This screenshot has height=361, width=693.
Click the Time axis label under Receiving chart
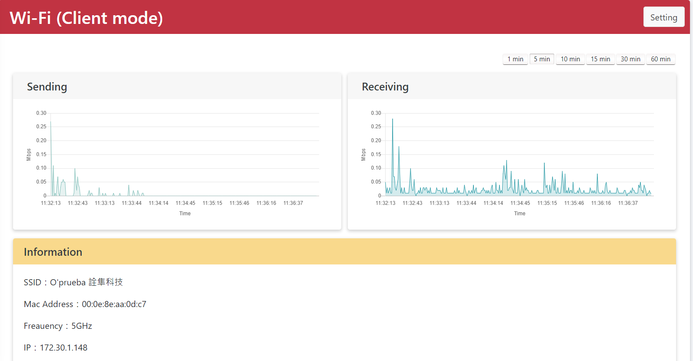point(520,214)
